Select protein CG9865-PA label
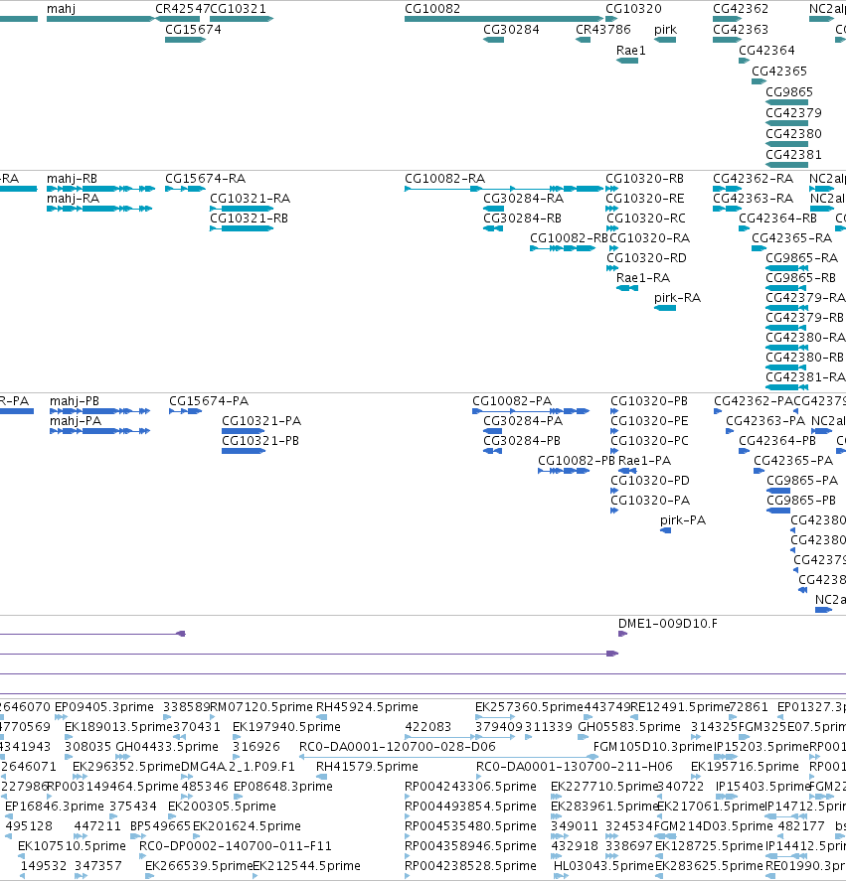The image size is (846, 881). coord(802,481)
